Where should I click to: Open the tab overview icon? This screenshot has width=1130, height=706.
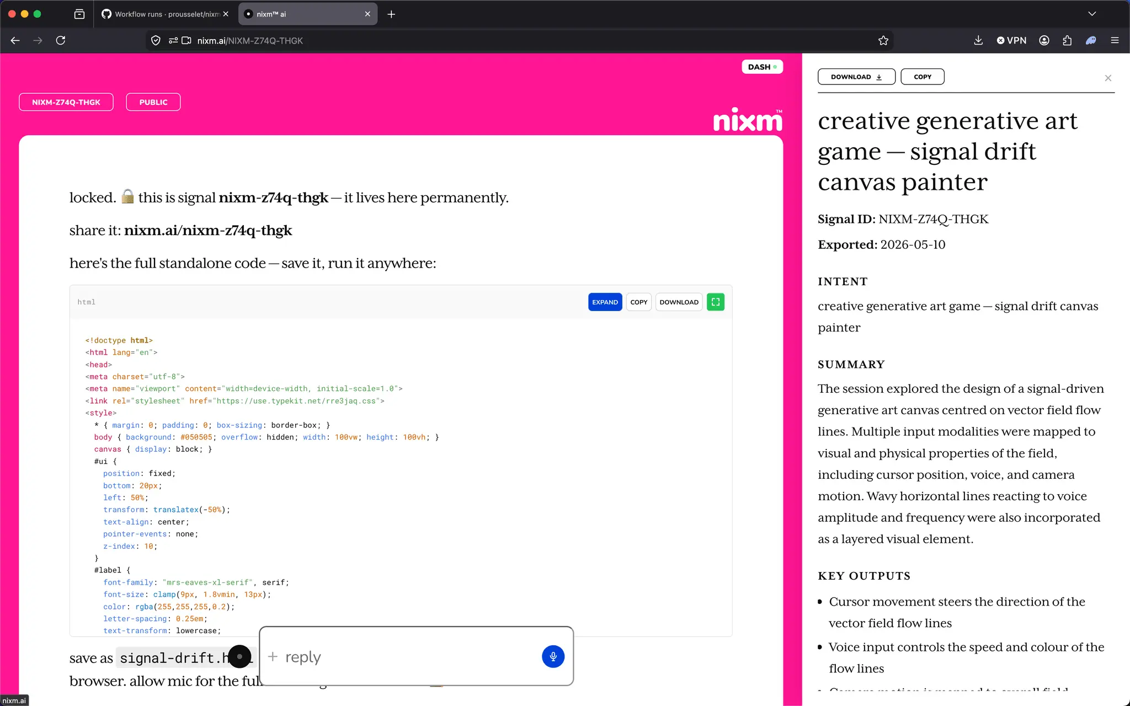(79, 14)
